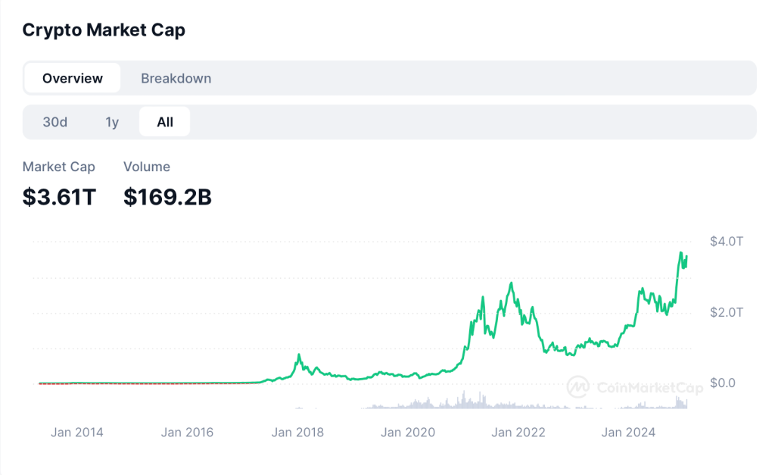Click the Jan 2014 axis label
This screenshot has height=475, width=775.
(x=77, y=433)
